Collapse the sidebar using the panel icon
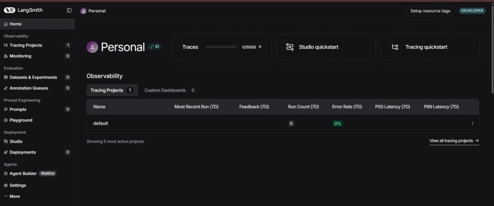494x206 pixels. (x=69, y=10)
